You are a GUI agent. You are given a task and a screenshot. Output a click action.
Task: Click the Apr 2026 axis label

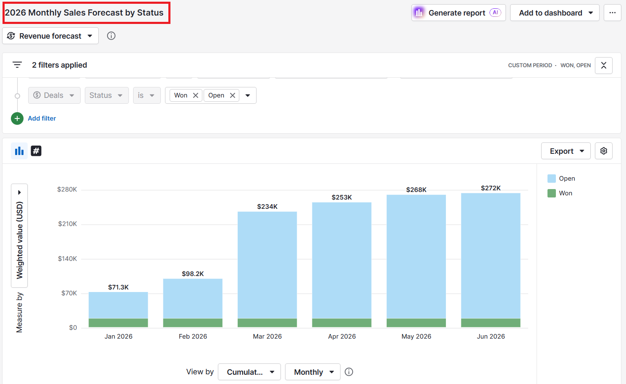point(342,337)
